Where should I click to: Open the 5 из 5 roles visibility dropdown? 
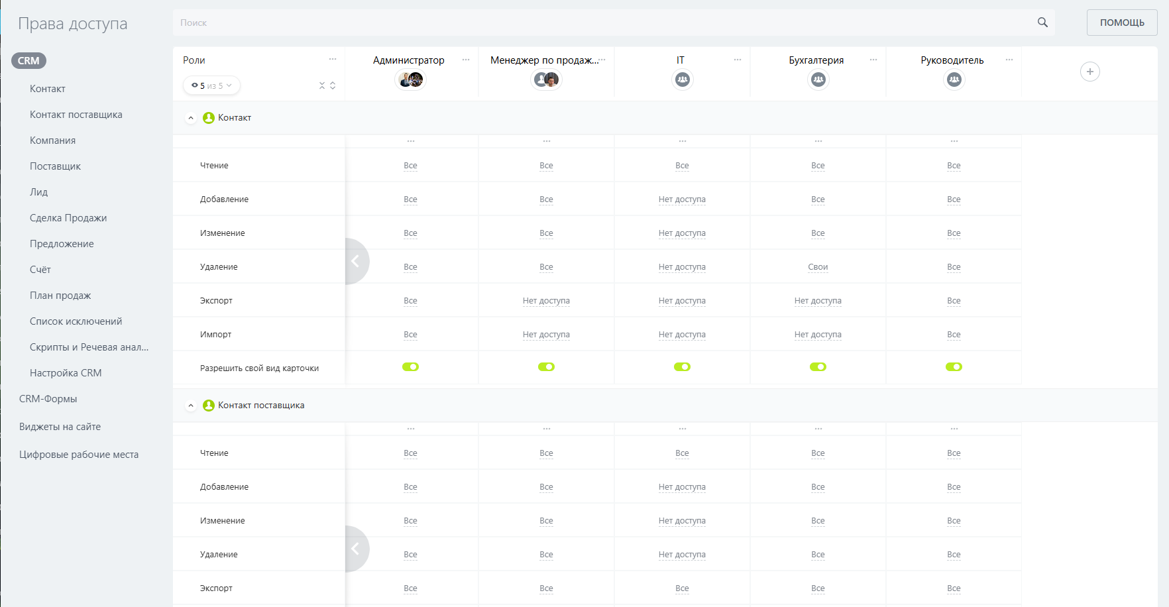pyautogui.click(x=211, y=85)
